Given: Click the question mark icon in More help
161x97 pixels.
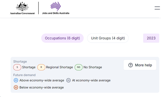Looking at the screenshot, I should click(x=131, y=65).
